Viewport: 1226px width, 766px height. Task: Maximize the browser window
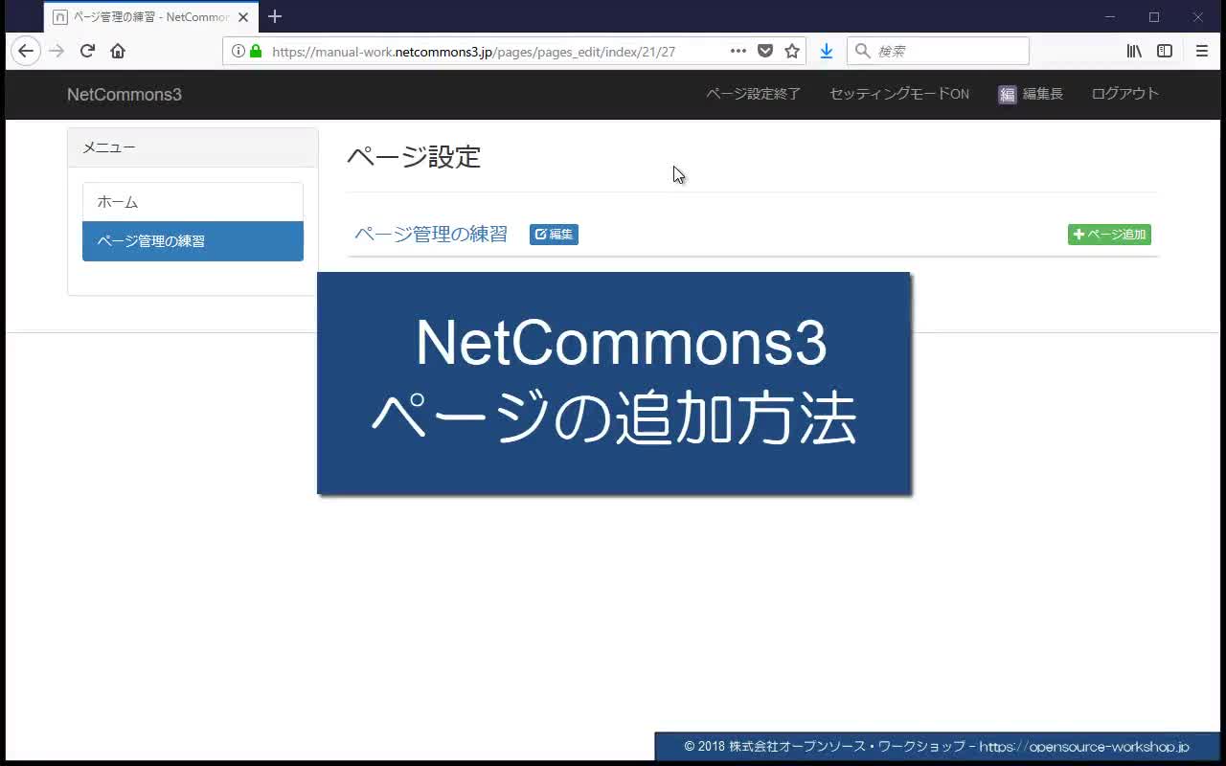pos(1154,17)
